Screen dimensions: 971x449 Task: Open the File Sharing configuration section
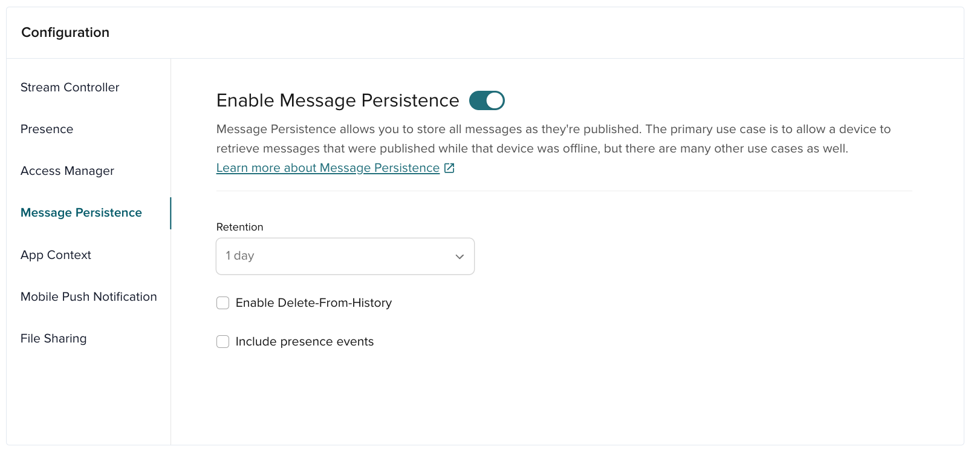point(53,338)
